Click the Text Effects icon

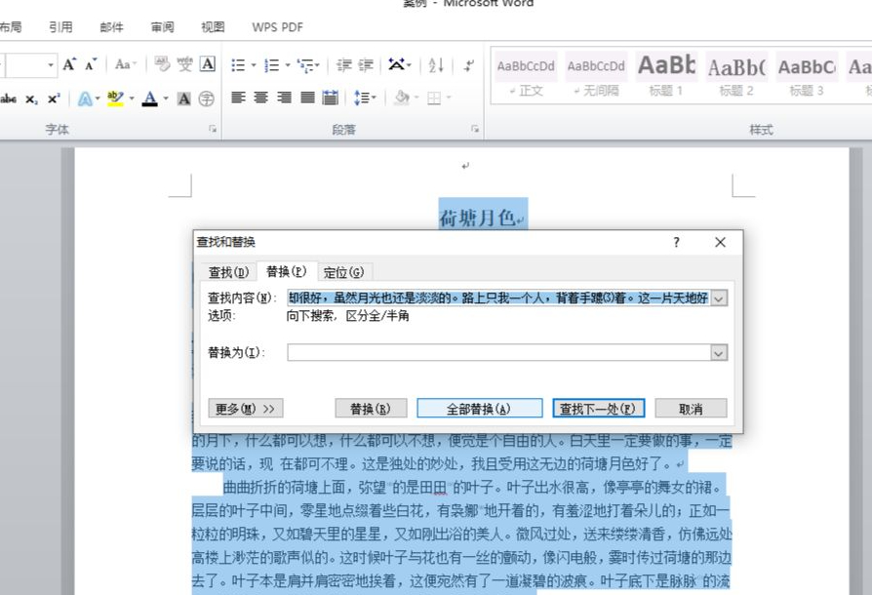pyautogui.click(x=85, y=96)
